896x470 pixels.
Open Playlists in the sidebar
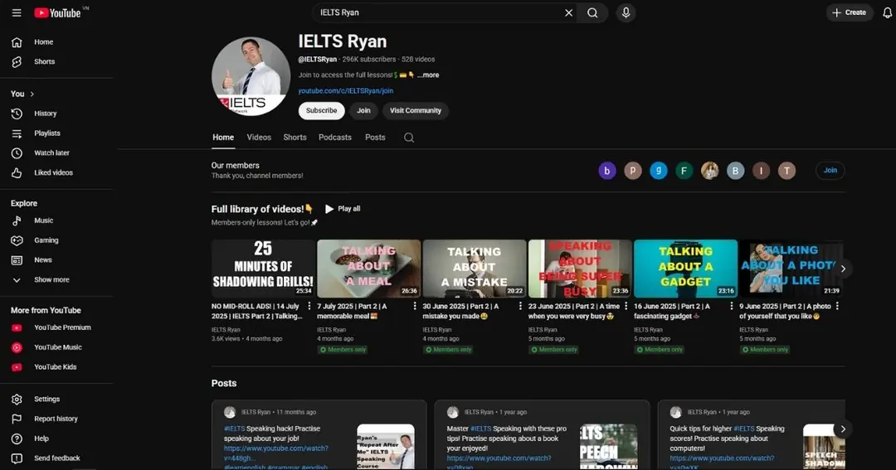pos(46,133)
